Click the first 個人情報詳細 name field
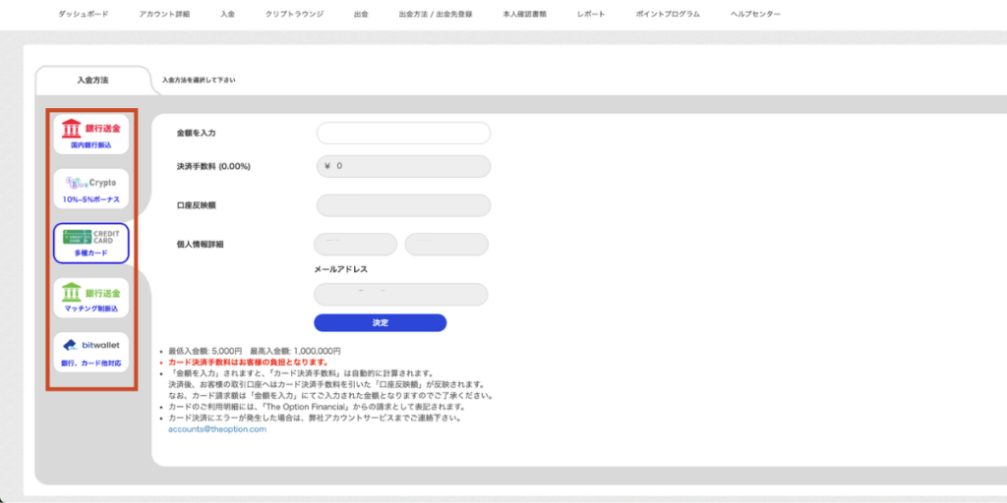The width and height of the screenshot is (1007, 503). (x=355, y=245)
